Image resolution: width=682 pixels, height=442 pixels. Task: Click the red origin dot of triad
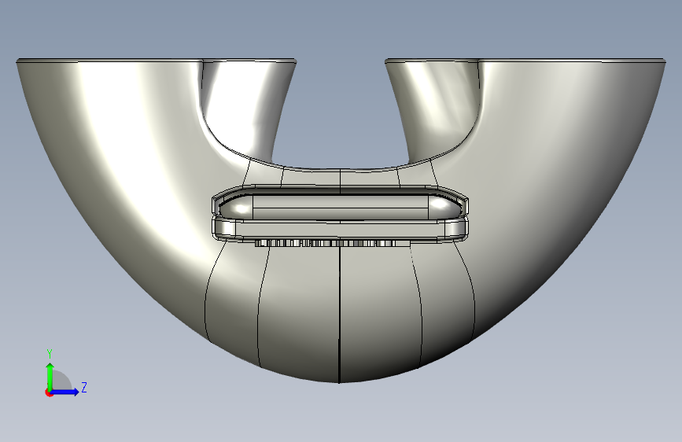(x=49, y=392)
